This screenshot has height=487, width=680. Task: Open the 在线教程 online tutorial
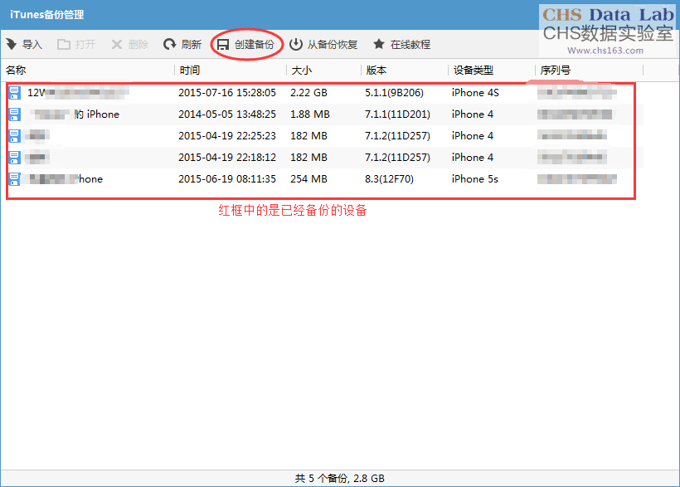pyautogui.click(x=410, y=44)
